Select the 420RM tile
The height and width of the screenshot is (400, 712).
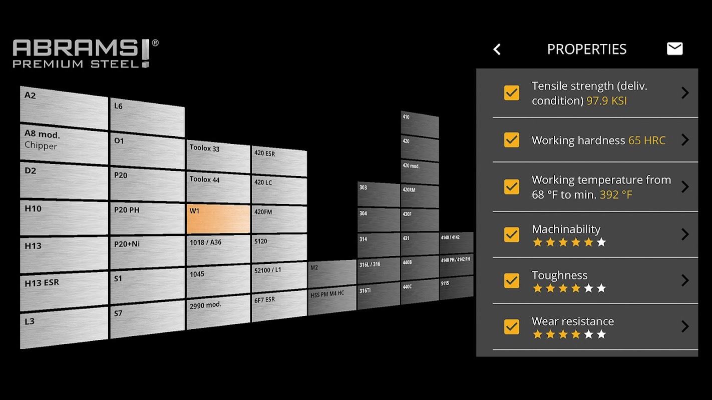click(x=420, y=196)
